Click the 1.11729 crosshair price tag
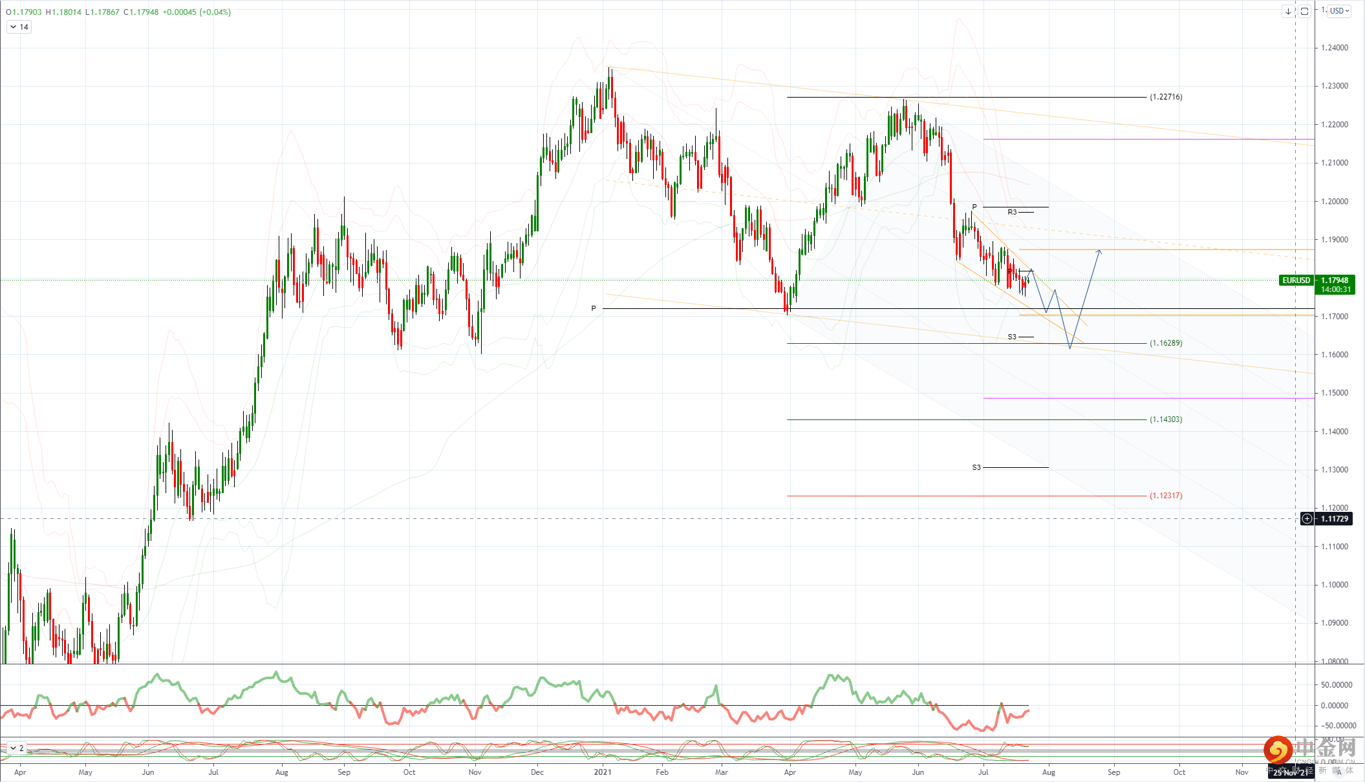This screenshot has width=1365, height=782. point(1335,519)
